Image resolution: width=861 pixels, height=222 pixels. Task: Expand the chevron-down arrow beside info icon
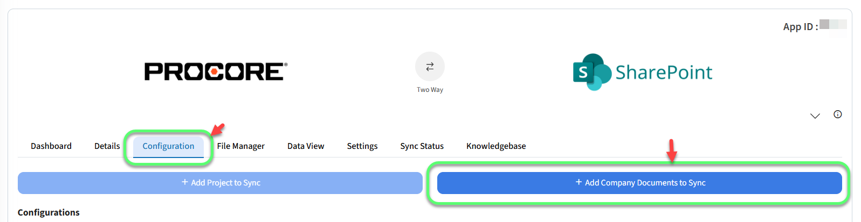tap(815, 116)
